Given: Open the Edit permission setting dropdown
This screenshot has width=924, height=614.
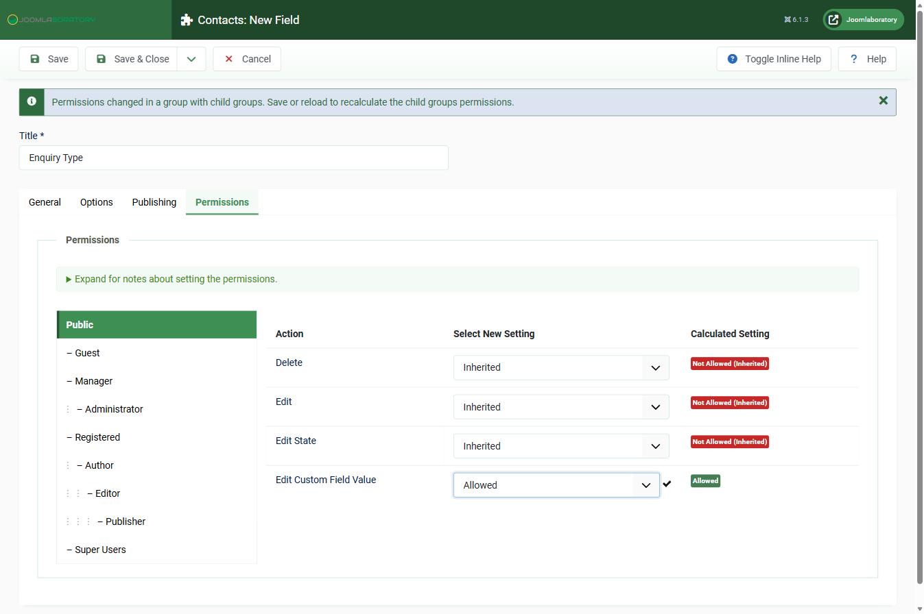Looking at the screenshot, I should (561, 407).
